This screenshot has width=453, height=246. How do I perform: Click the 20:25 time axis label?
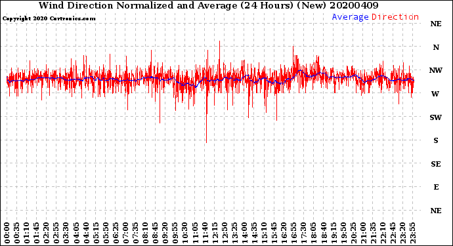pyautogui.click(x=354, y=233)
